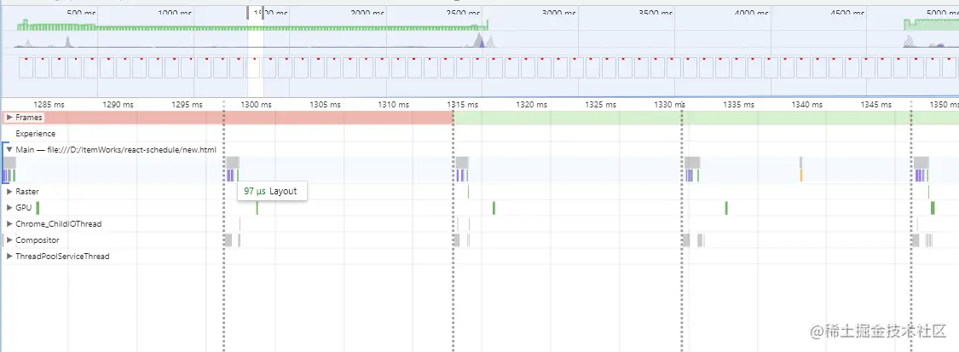Expand the Compositor track arrow
This screenshot has width=959, height=352.
[x=9, y=240]
